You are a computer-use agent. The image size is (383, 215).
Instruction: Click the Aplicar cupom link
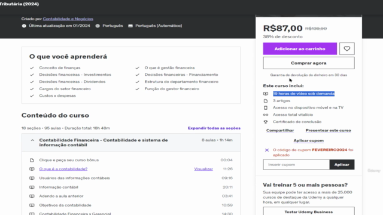309,141
